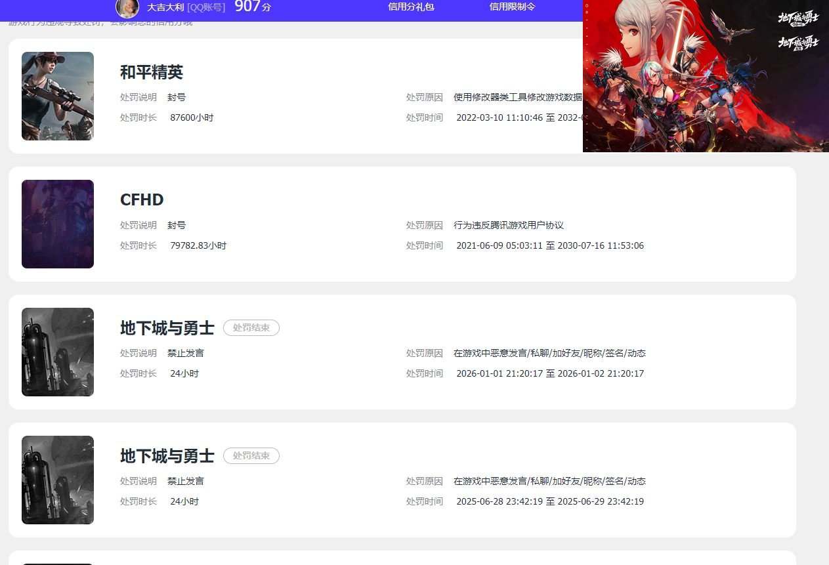Click 处罚结束 badge on the 2026-01-01 record
829x565 pixels.
pyautogui.click(x=251, y=327)
